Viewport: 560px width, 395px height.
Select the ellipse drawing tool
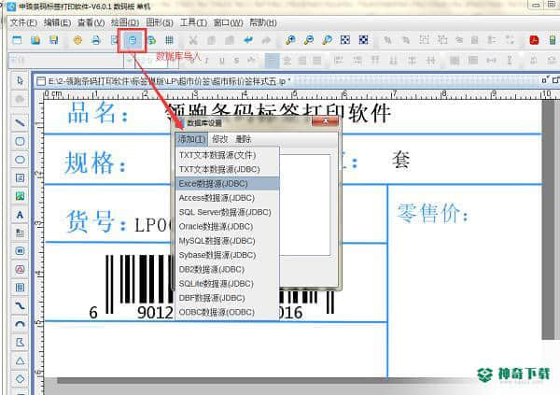20,160
